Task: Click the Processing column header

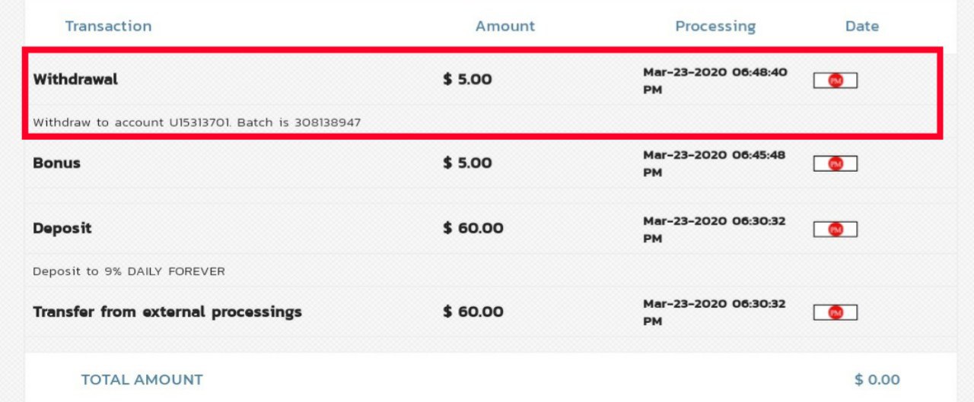Action: tap(715, 26)
